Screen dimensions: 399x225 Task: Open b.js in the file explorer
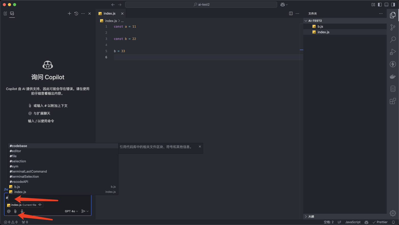[x=345, y=26]
